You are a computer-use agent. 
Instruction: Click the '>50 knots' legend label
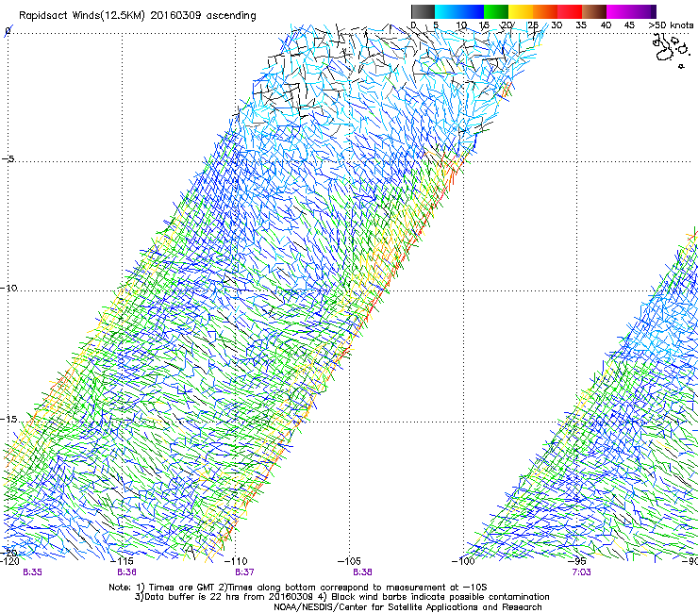pos(671,25)
